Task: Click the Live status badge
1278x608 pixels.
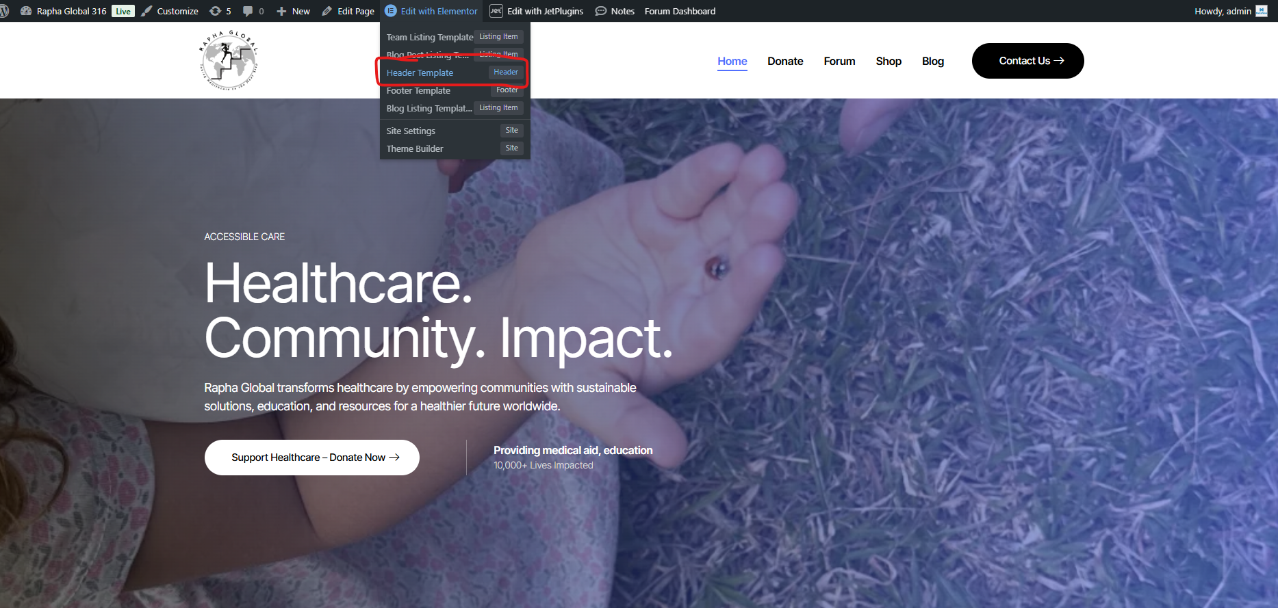Action: point(123,11)
